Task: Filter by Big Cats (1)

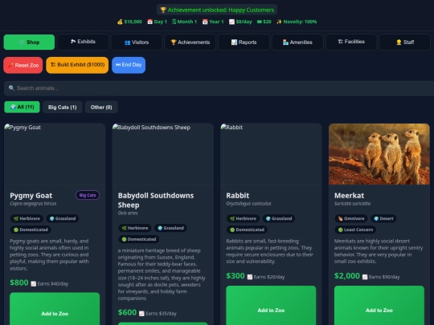Action: pos(62,107)
